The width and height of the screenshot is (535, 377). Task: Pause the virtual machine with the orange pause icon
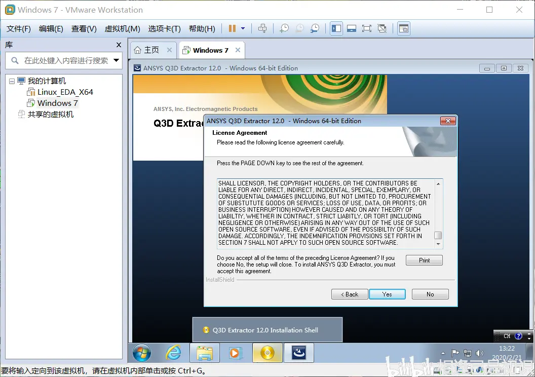click(x=232, y=29)
